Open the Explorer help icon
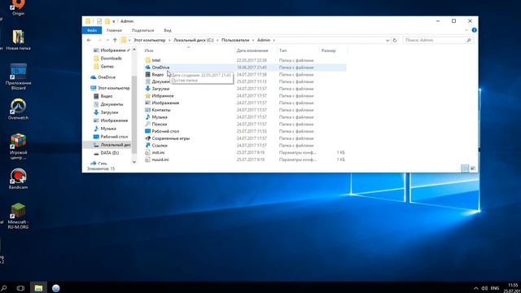 click(474, 30)
